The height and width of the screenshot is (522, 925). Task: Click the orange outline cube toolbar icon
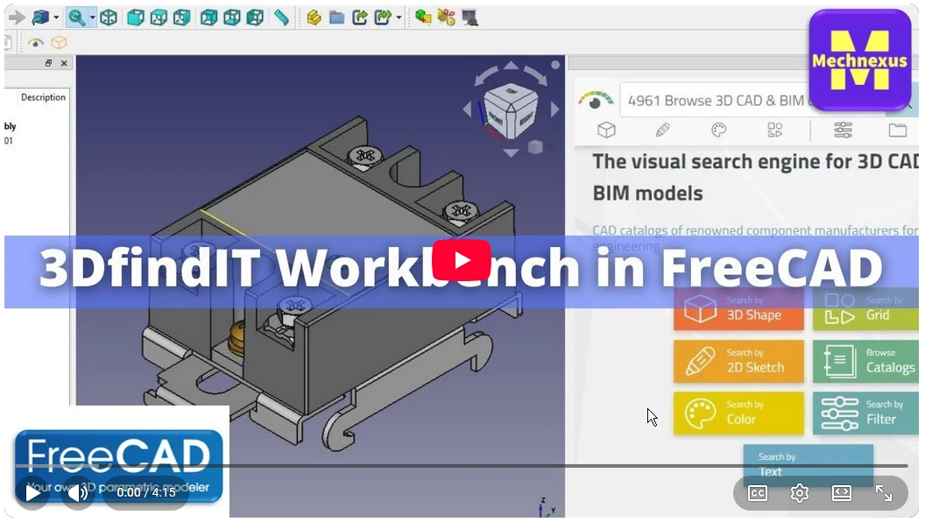tap(59, 42)
